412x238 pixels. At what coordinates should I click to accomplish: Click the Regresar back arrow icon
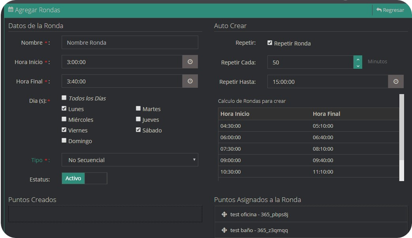[x=379, y=10]
